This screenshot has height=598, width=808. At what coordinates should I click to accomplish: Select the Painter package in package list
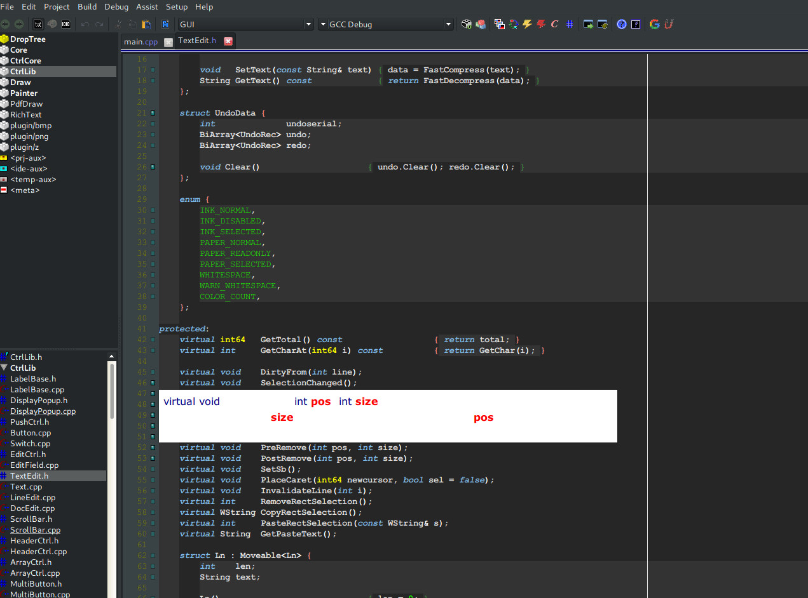click(24, 93)
